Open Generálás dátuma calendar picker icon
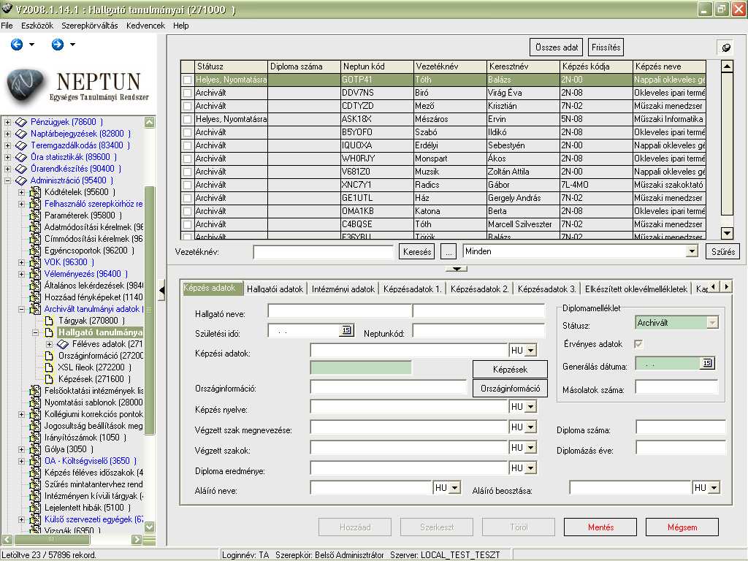The height and width of the screenshot is (561, 748). [x=707, y=363]
